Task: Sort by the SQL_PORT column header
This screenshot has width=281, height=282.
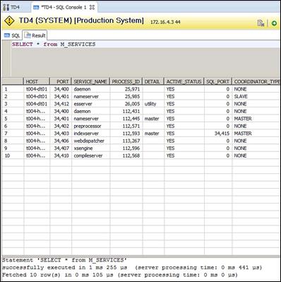Action: (x=217, y=81)
